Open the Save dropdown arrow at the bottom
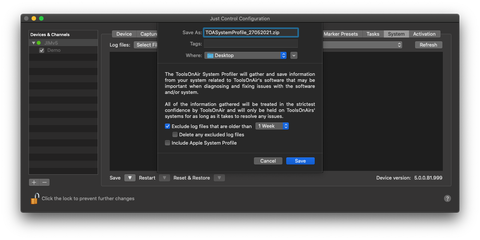This screenshot has height=240, width=480. tap(130, 178)
